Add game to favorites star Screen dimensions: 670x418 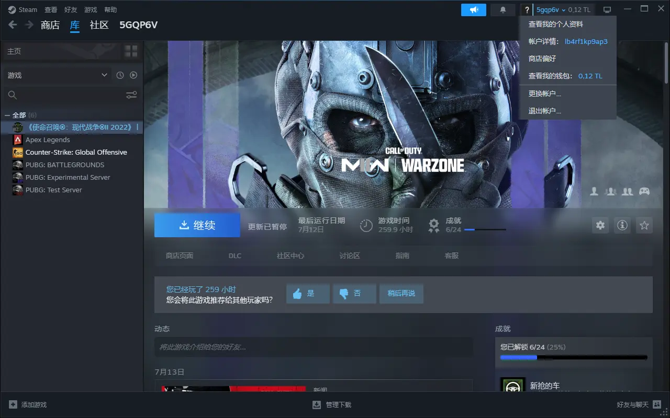[x=644, y=225]
